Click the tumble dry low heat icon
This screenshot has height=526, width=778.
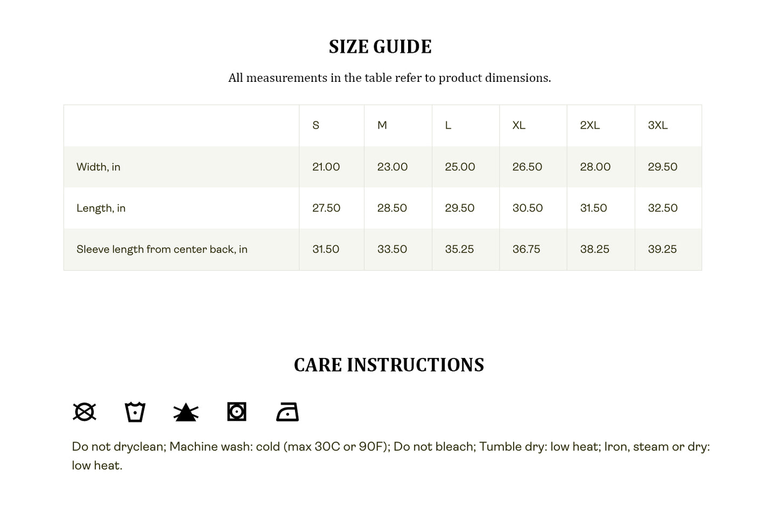coord(236,412)
